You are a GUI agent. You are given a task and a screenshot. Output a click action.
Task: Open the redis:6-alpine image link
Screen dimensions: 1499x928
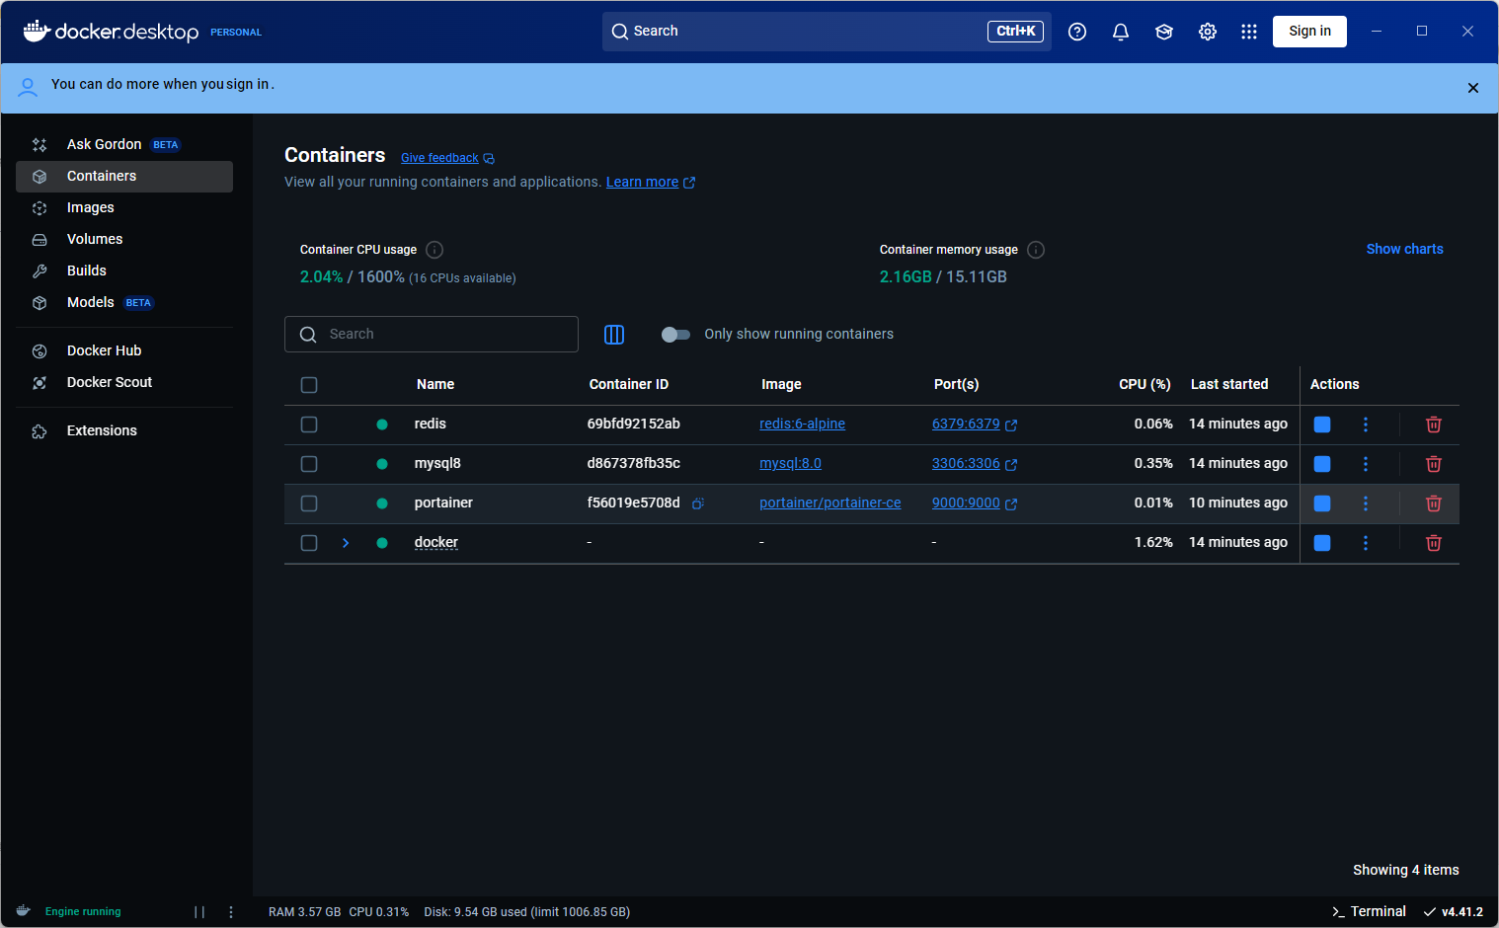(802, 424)
